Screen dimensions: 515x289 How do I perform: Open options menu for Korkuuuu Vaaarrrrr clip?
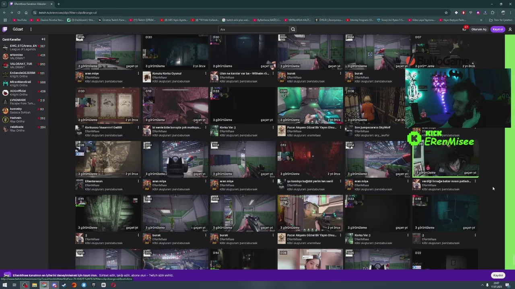pos(138,128)
